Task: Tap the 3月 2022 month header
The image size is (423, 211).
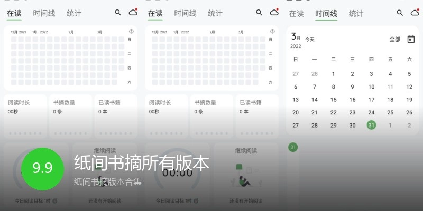Action: [296, 41]
